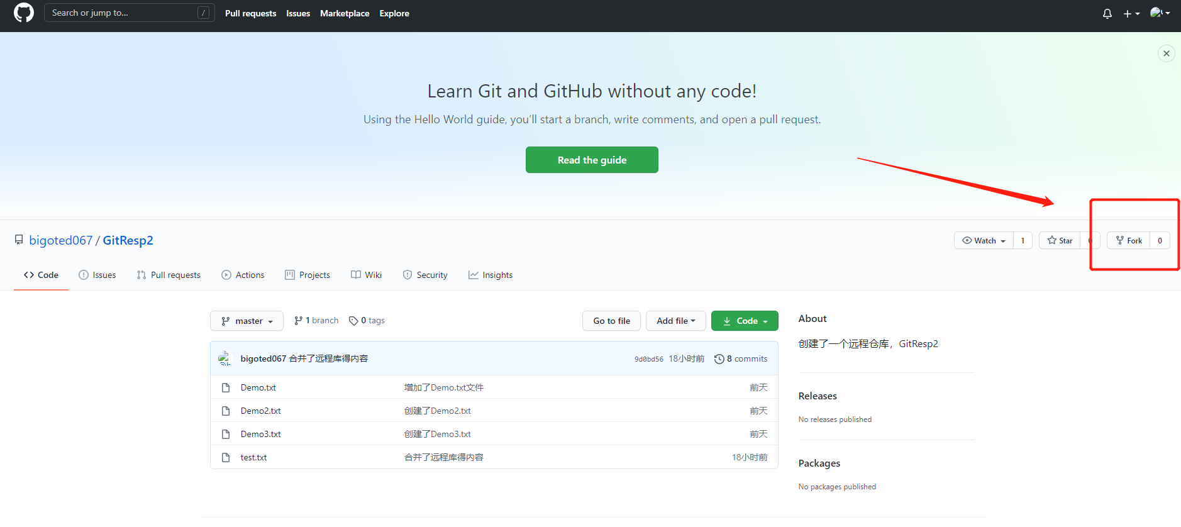This screenshot has width=1181, height=527.
Task: Open the green Code download dropdown
Action: coord(745,321)
